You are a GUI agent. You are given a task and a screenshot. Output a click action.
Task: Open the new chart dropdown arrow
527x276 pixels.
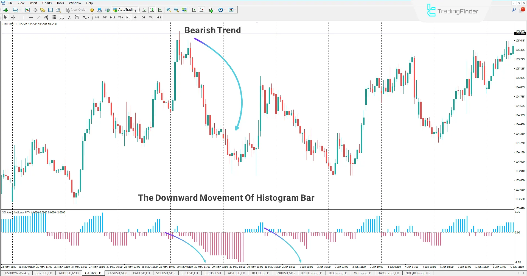point(10,10)
